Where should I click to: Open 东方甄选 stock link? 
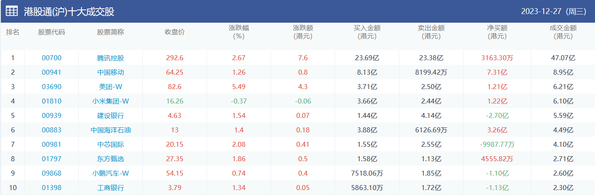tap(110, 159)
